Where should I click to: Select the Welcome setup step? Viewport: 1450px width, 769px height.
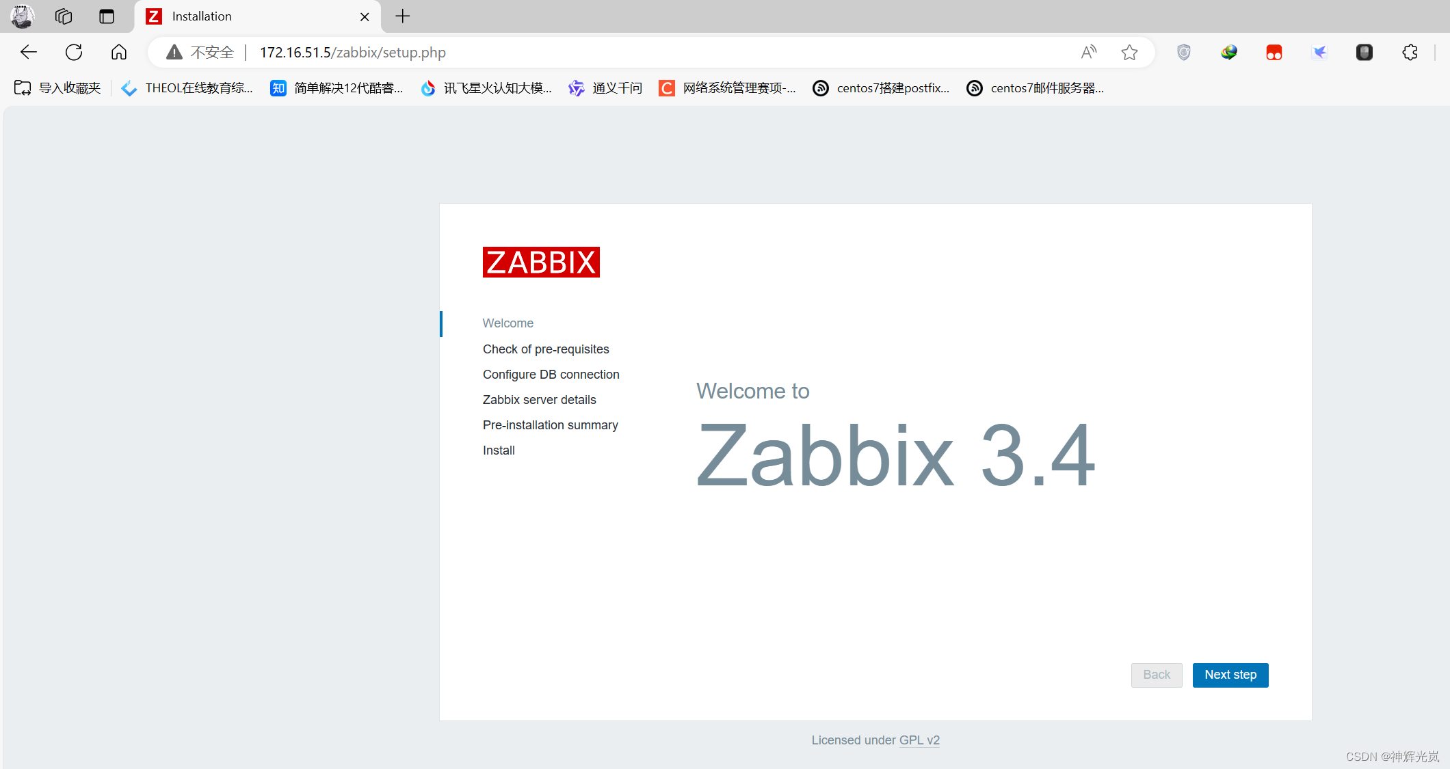[508, 323]
